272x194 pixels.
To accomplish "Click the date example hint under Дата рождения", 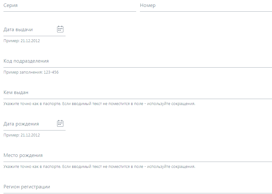I will 22,135.
